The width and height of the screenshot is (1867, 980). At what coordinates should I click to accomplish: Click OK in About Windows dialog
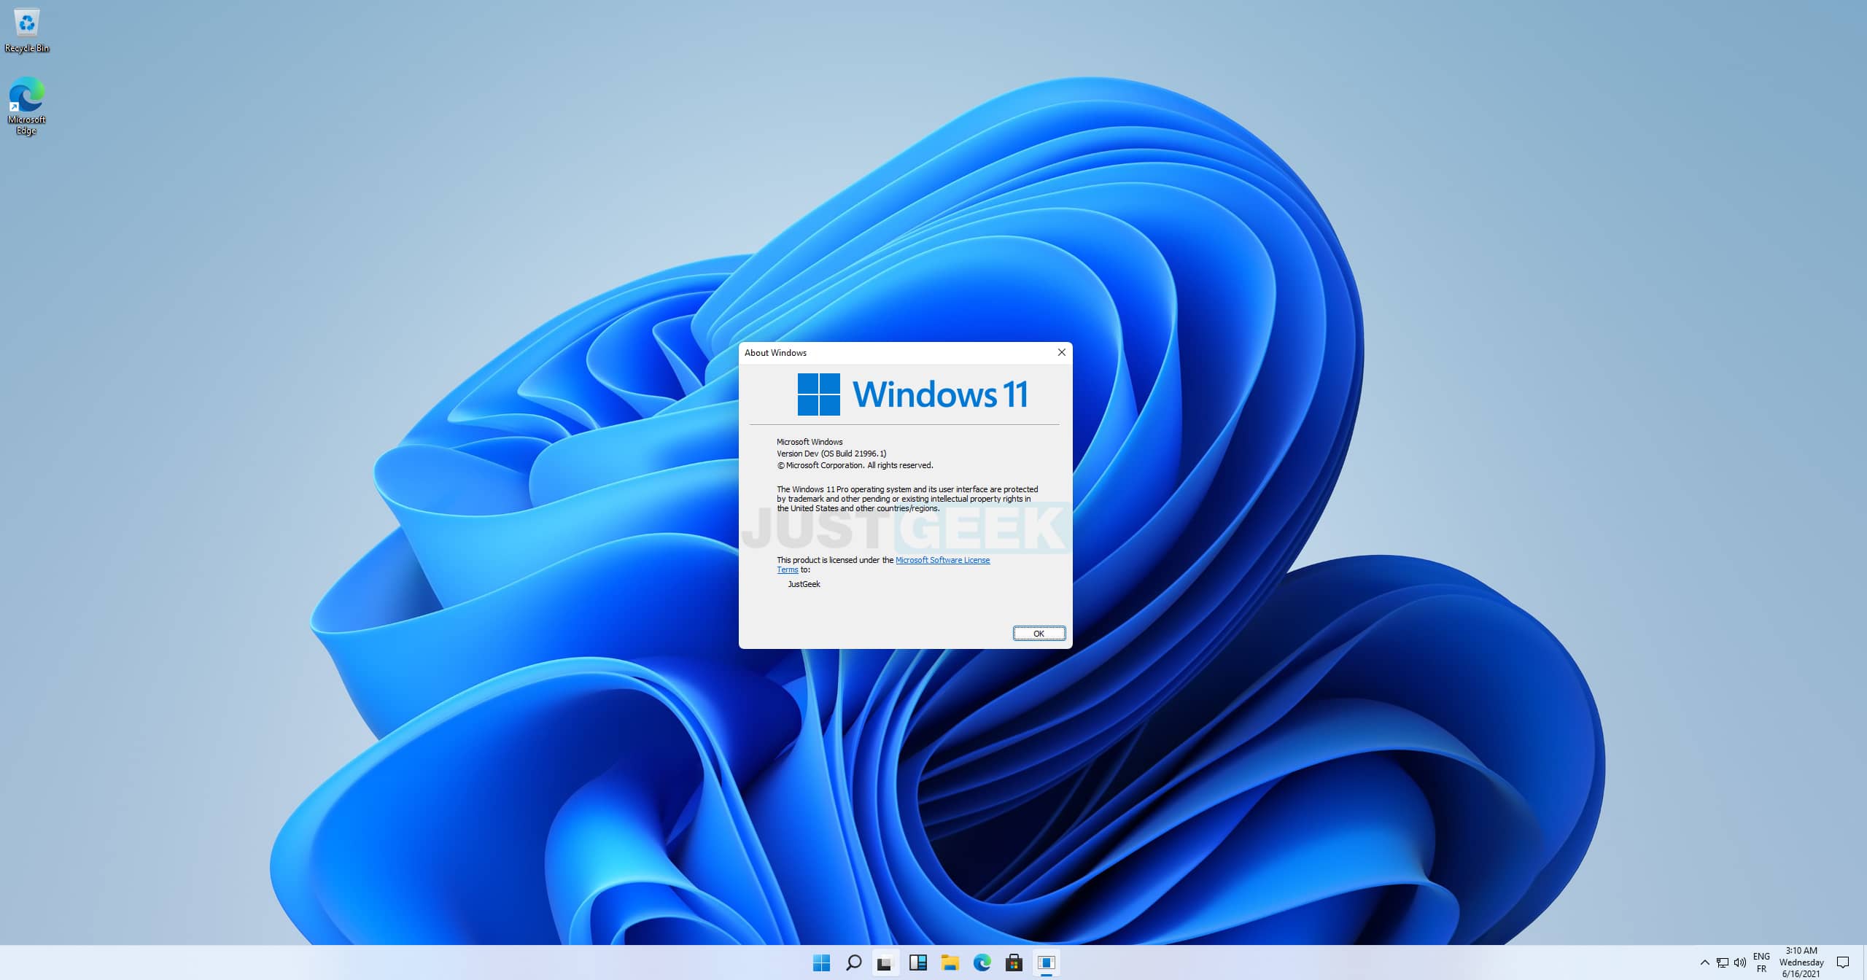point(1039,634)
